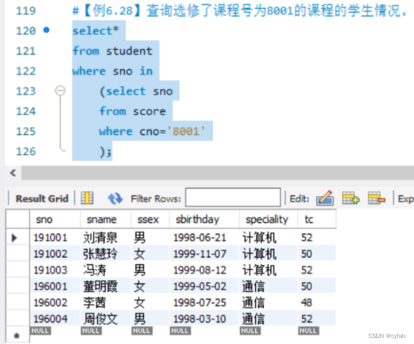Viewport: 414px width, 344px height.
Task: Click the NULL cell under sno column
Action: (x=40, y=331)
